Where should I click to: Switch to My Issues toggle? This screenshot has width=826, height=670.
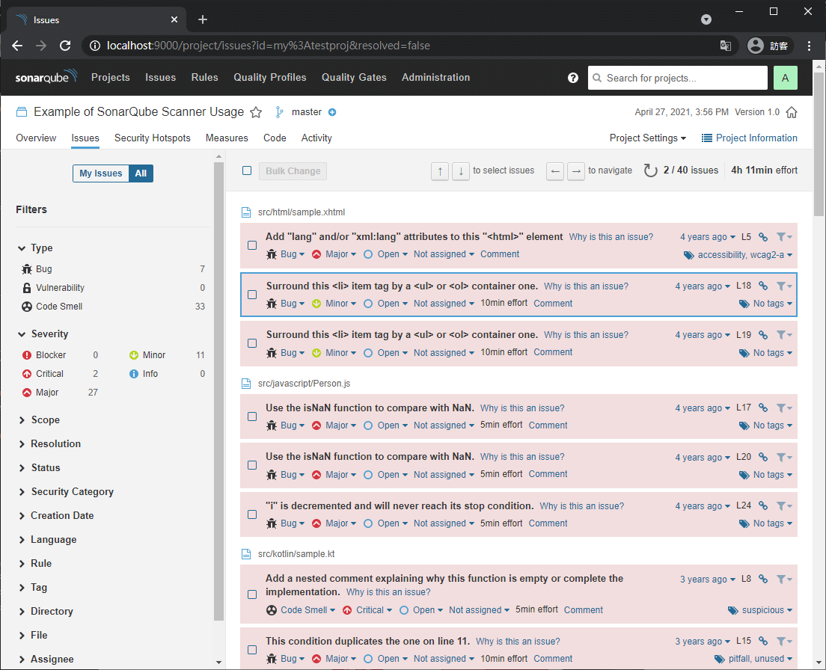coord(100,173)
